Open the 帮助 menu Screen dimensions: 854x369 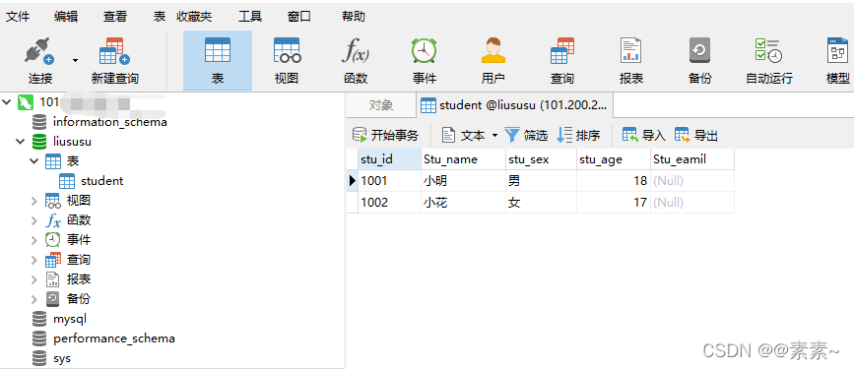coord(354,17)
